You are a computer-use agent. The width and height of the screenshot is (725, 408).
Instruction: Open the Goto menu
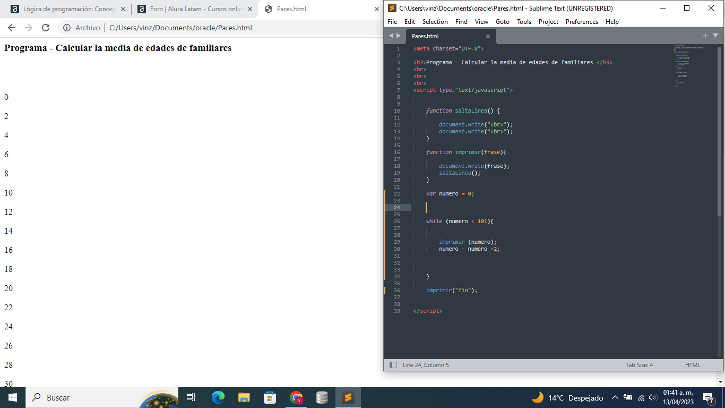(x=503, y=22)
